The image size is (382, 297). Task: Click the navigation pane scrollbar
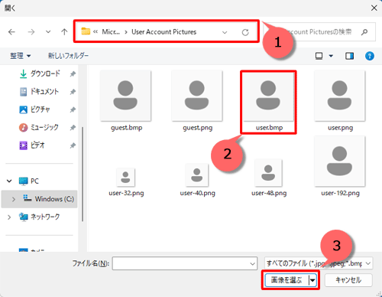[x=83, y=174]
